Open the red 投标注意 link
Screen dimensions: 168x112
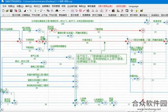(121, 6)
